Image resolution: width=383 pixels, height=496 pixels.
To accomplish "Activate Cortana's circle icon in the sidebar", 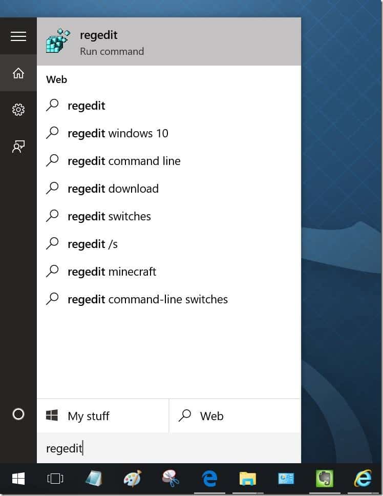I will coord(18,415).
